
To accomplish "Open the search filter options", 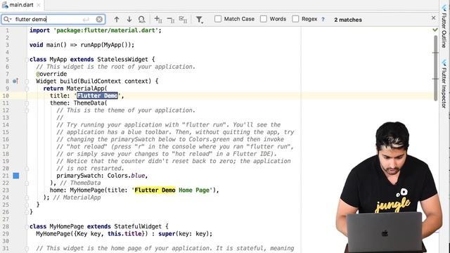I will point(200,19).
